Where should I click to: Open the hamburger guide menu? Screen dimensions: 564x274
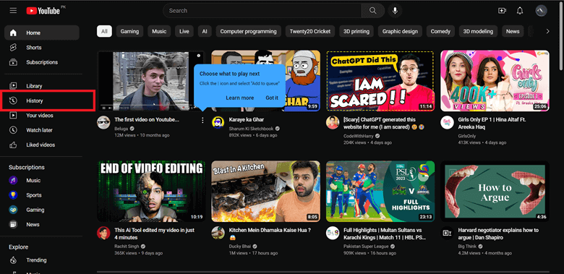point(13,11)
